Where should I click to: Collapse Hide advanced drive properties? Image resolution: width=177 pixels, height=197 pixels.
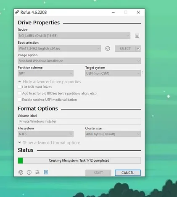tap(50, 81)
